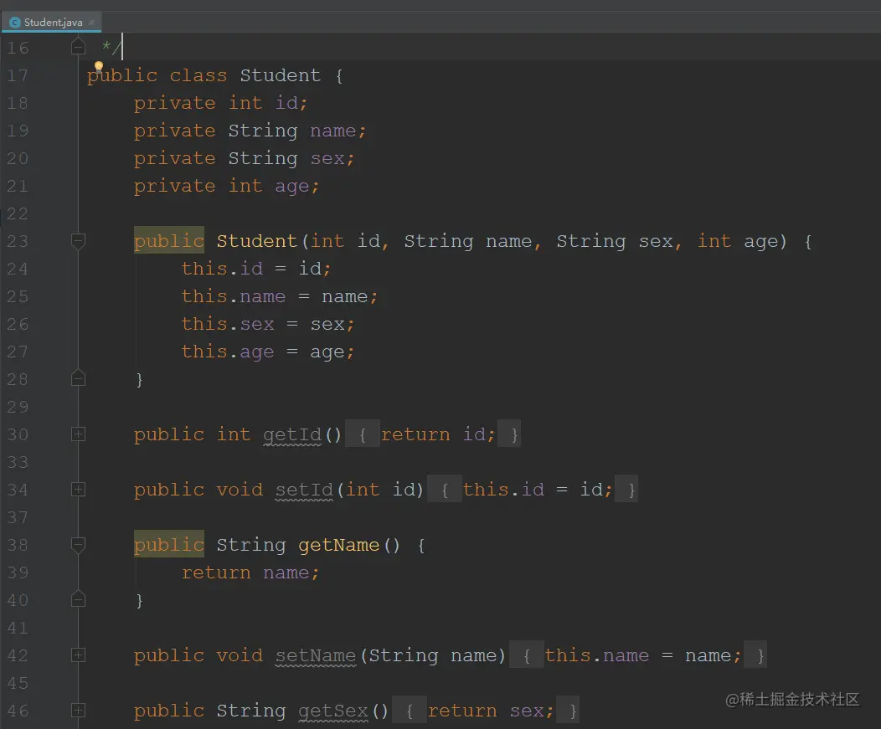Click 'sex' in private String sex declaration

(x=327, y=158)
